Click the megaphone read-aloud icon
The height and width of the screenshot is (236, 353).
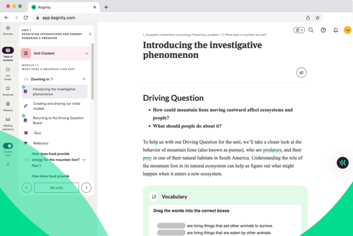pos(302,73)
